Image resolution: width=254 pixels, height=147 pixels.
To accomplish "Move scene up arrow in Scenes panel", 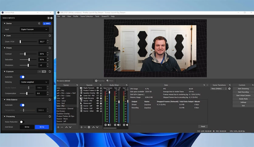I will [67, 127].
